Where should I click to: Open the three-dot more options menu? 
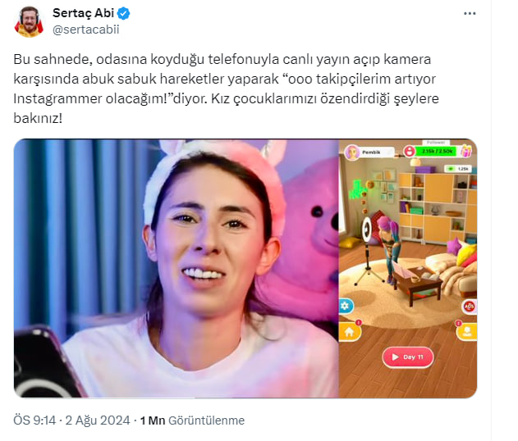coord(470,13)
